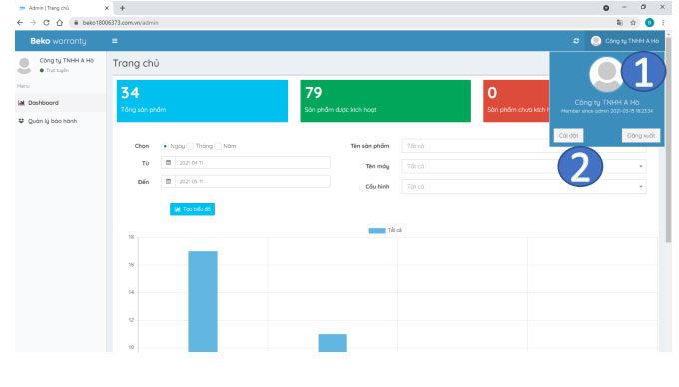This screenshot has width=679, height=387.
Task: Click the Tạo biểu đồ button
Action: click(192, 209)
